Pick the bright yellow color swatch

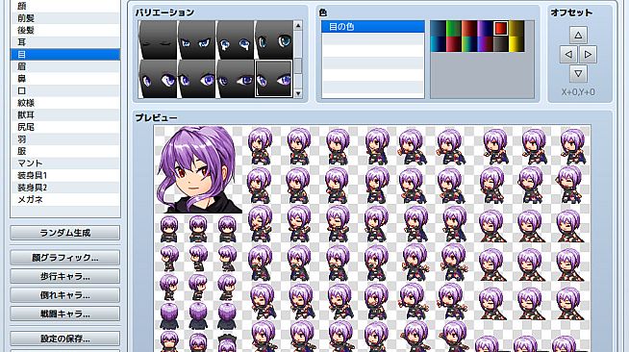pyautogui.click(x=516, y=44)
